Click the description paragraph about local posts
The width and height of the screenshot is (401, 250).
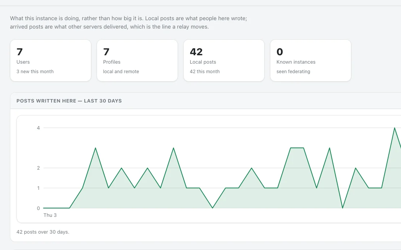[128, 22]
